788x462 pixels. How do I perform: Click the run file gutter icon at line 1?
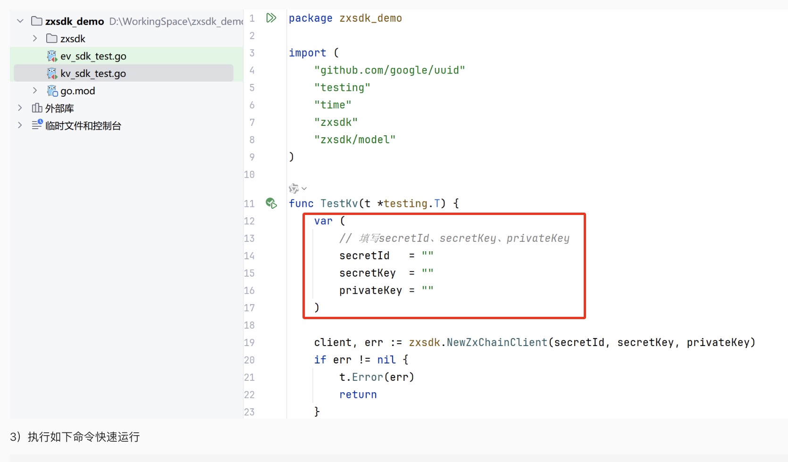point(271,18)
